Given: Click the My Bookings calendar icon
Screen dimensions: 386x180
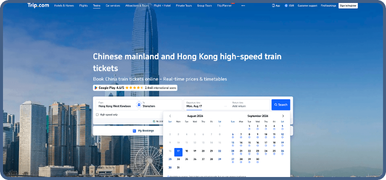Looking at the screenshot, I should pos(134,131).
